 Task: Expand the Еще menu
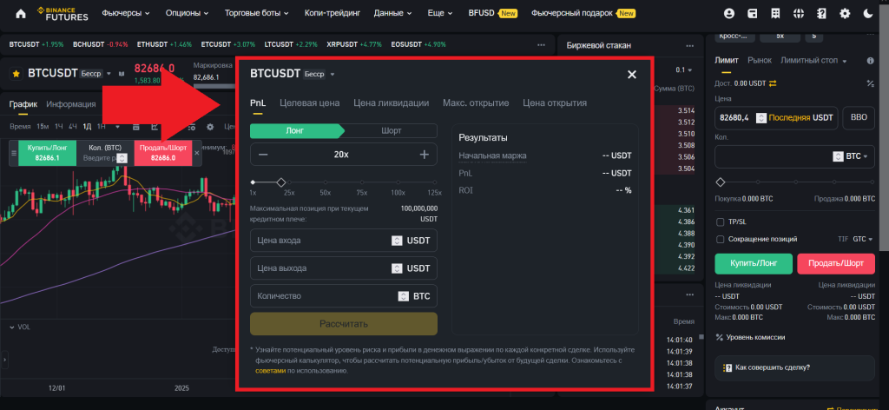[440, 13]
